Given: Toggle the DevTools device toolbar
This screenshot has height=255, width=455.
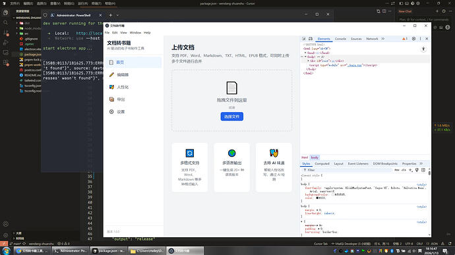Looking at the screenshot, I should click(311, 39).
